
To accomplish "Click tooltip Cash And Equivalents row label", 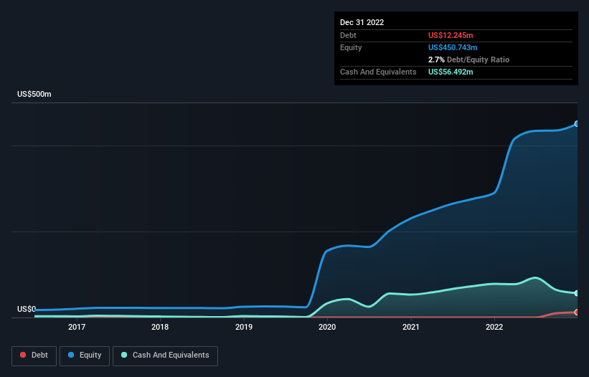I will point(378,72).
